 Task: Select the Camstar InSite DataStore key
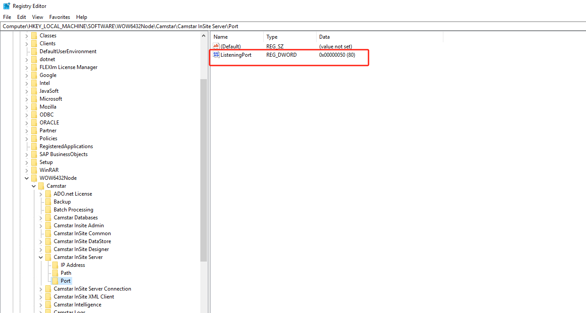coord(82,241)
